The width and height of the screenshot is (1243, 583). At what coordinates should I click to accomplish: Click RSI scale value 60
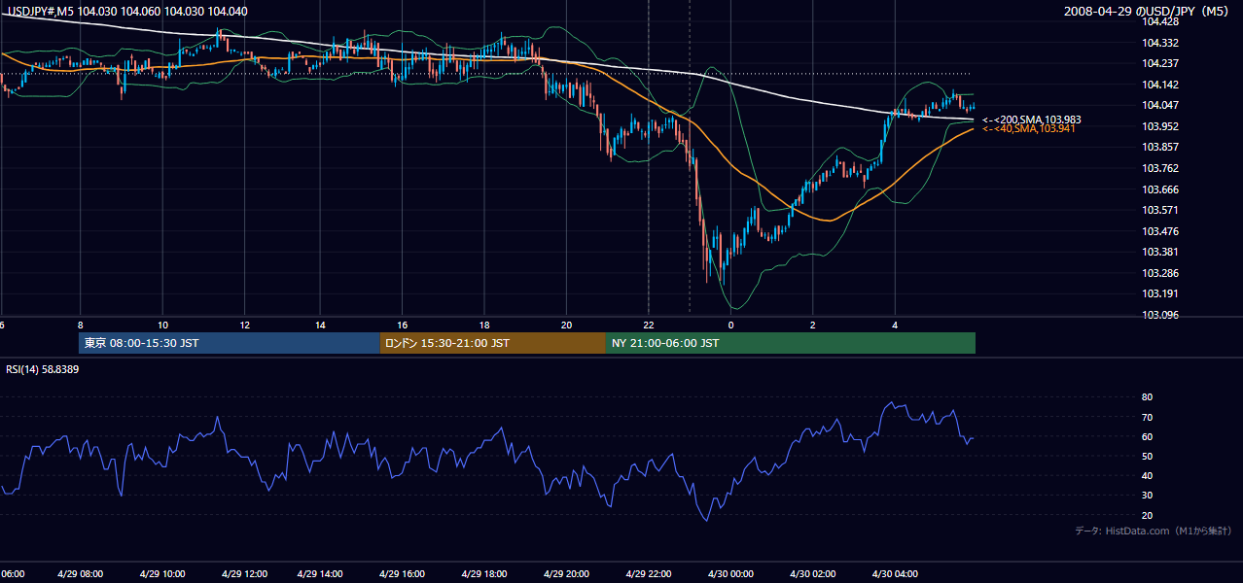tap(1148, 436)
